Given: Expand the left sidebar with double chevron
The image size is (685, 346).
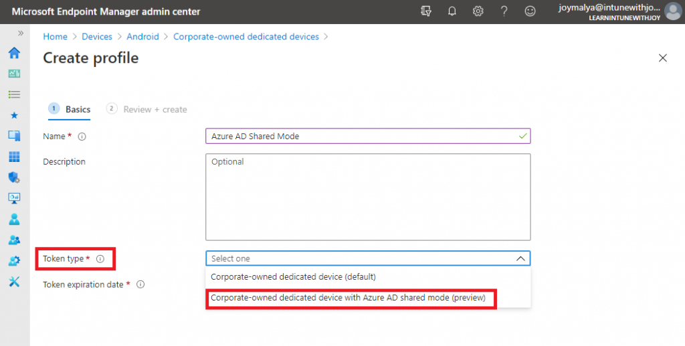Looking at the screenshot, I should (20, 33).
